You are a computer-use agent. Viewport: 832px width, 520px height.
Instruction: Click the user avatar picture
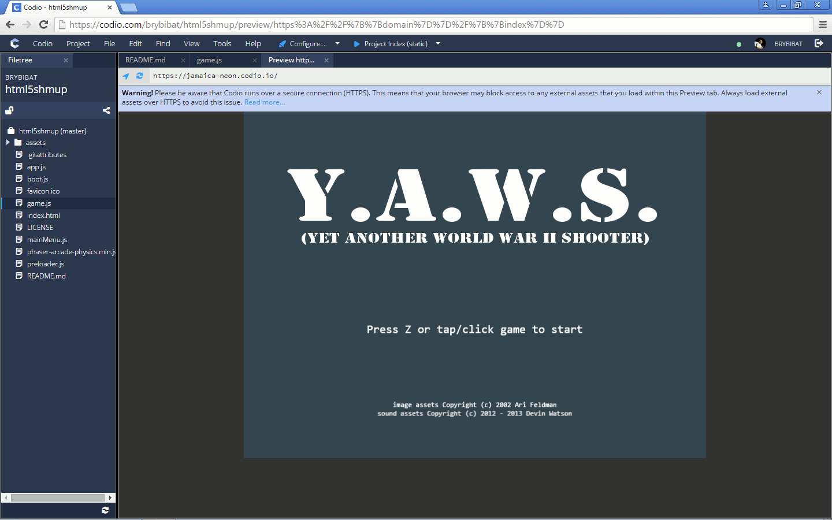point(760,44)
